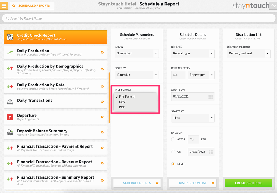Select the Ends On After radio
The height and width of the screenshot is (193, 277).
173,139
